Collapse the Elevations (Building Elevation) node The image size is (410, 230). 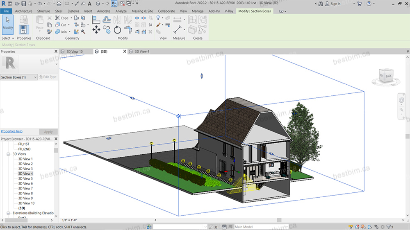(x=8, y=213)
